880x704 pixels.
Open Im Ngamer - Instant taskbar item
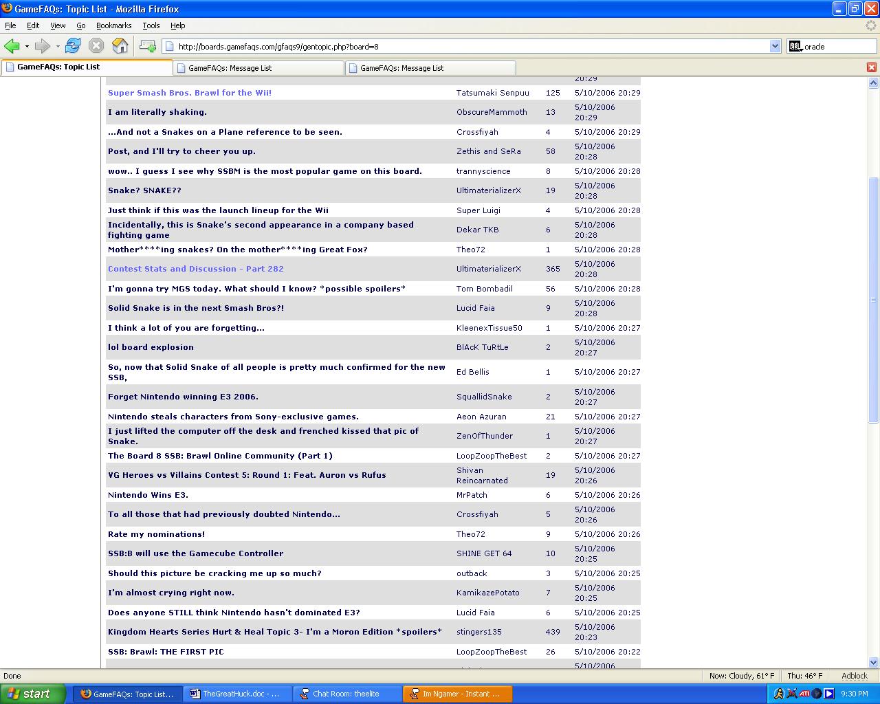point(458,694)
